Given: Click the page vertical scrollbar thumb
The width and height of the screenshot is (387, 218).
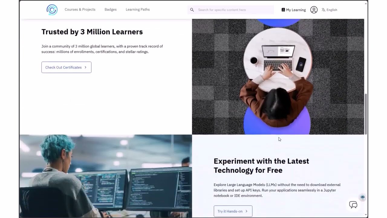Looking at the screenshot, I should pos(366,114).
